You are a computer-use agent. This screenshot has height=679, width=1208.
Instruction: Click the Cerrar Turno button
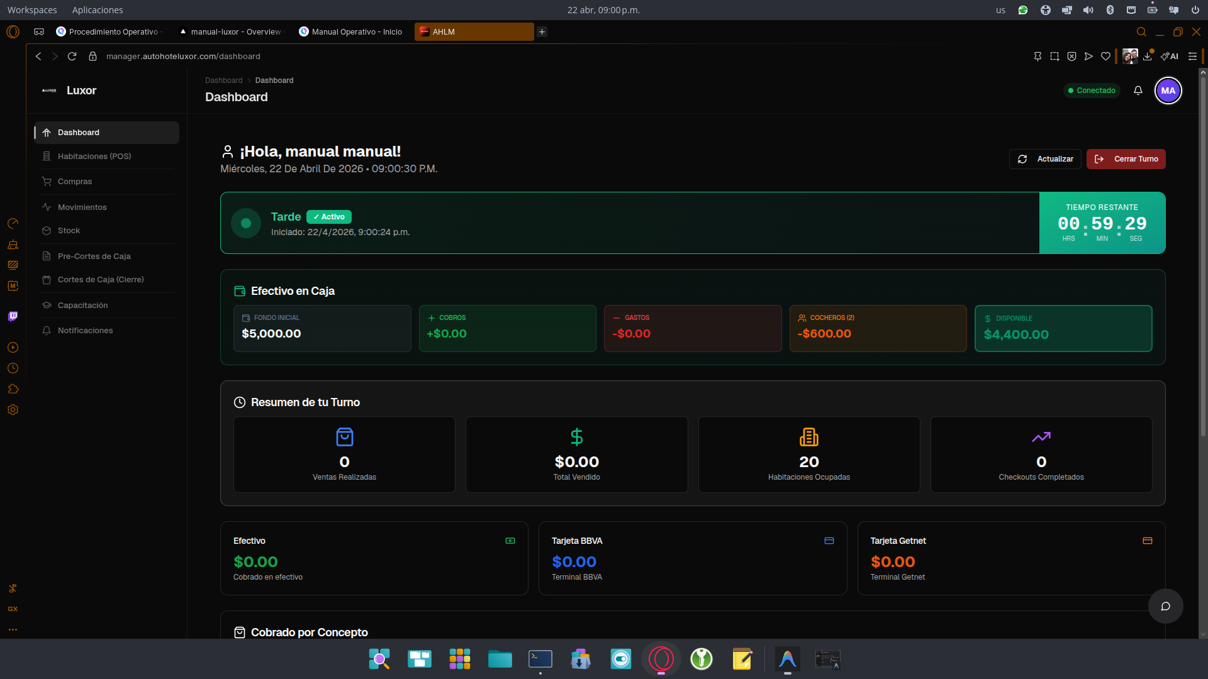pos(1126,159)
